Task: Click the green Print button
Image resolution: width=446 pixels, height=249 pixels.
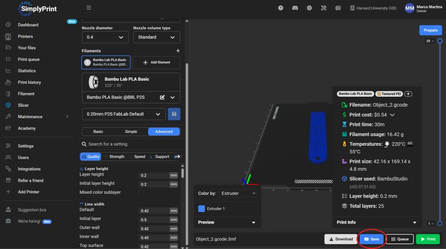Action: click(x=428, y=239)
